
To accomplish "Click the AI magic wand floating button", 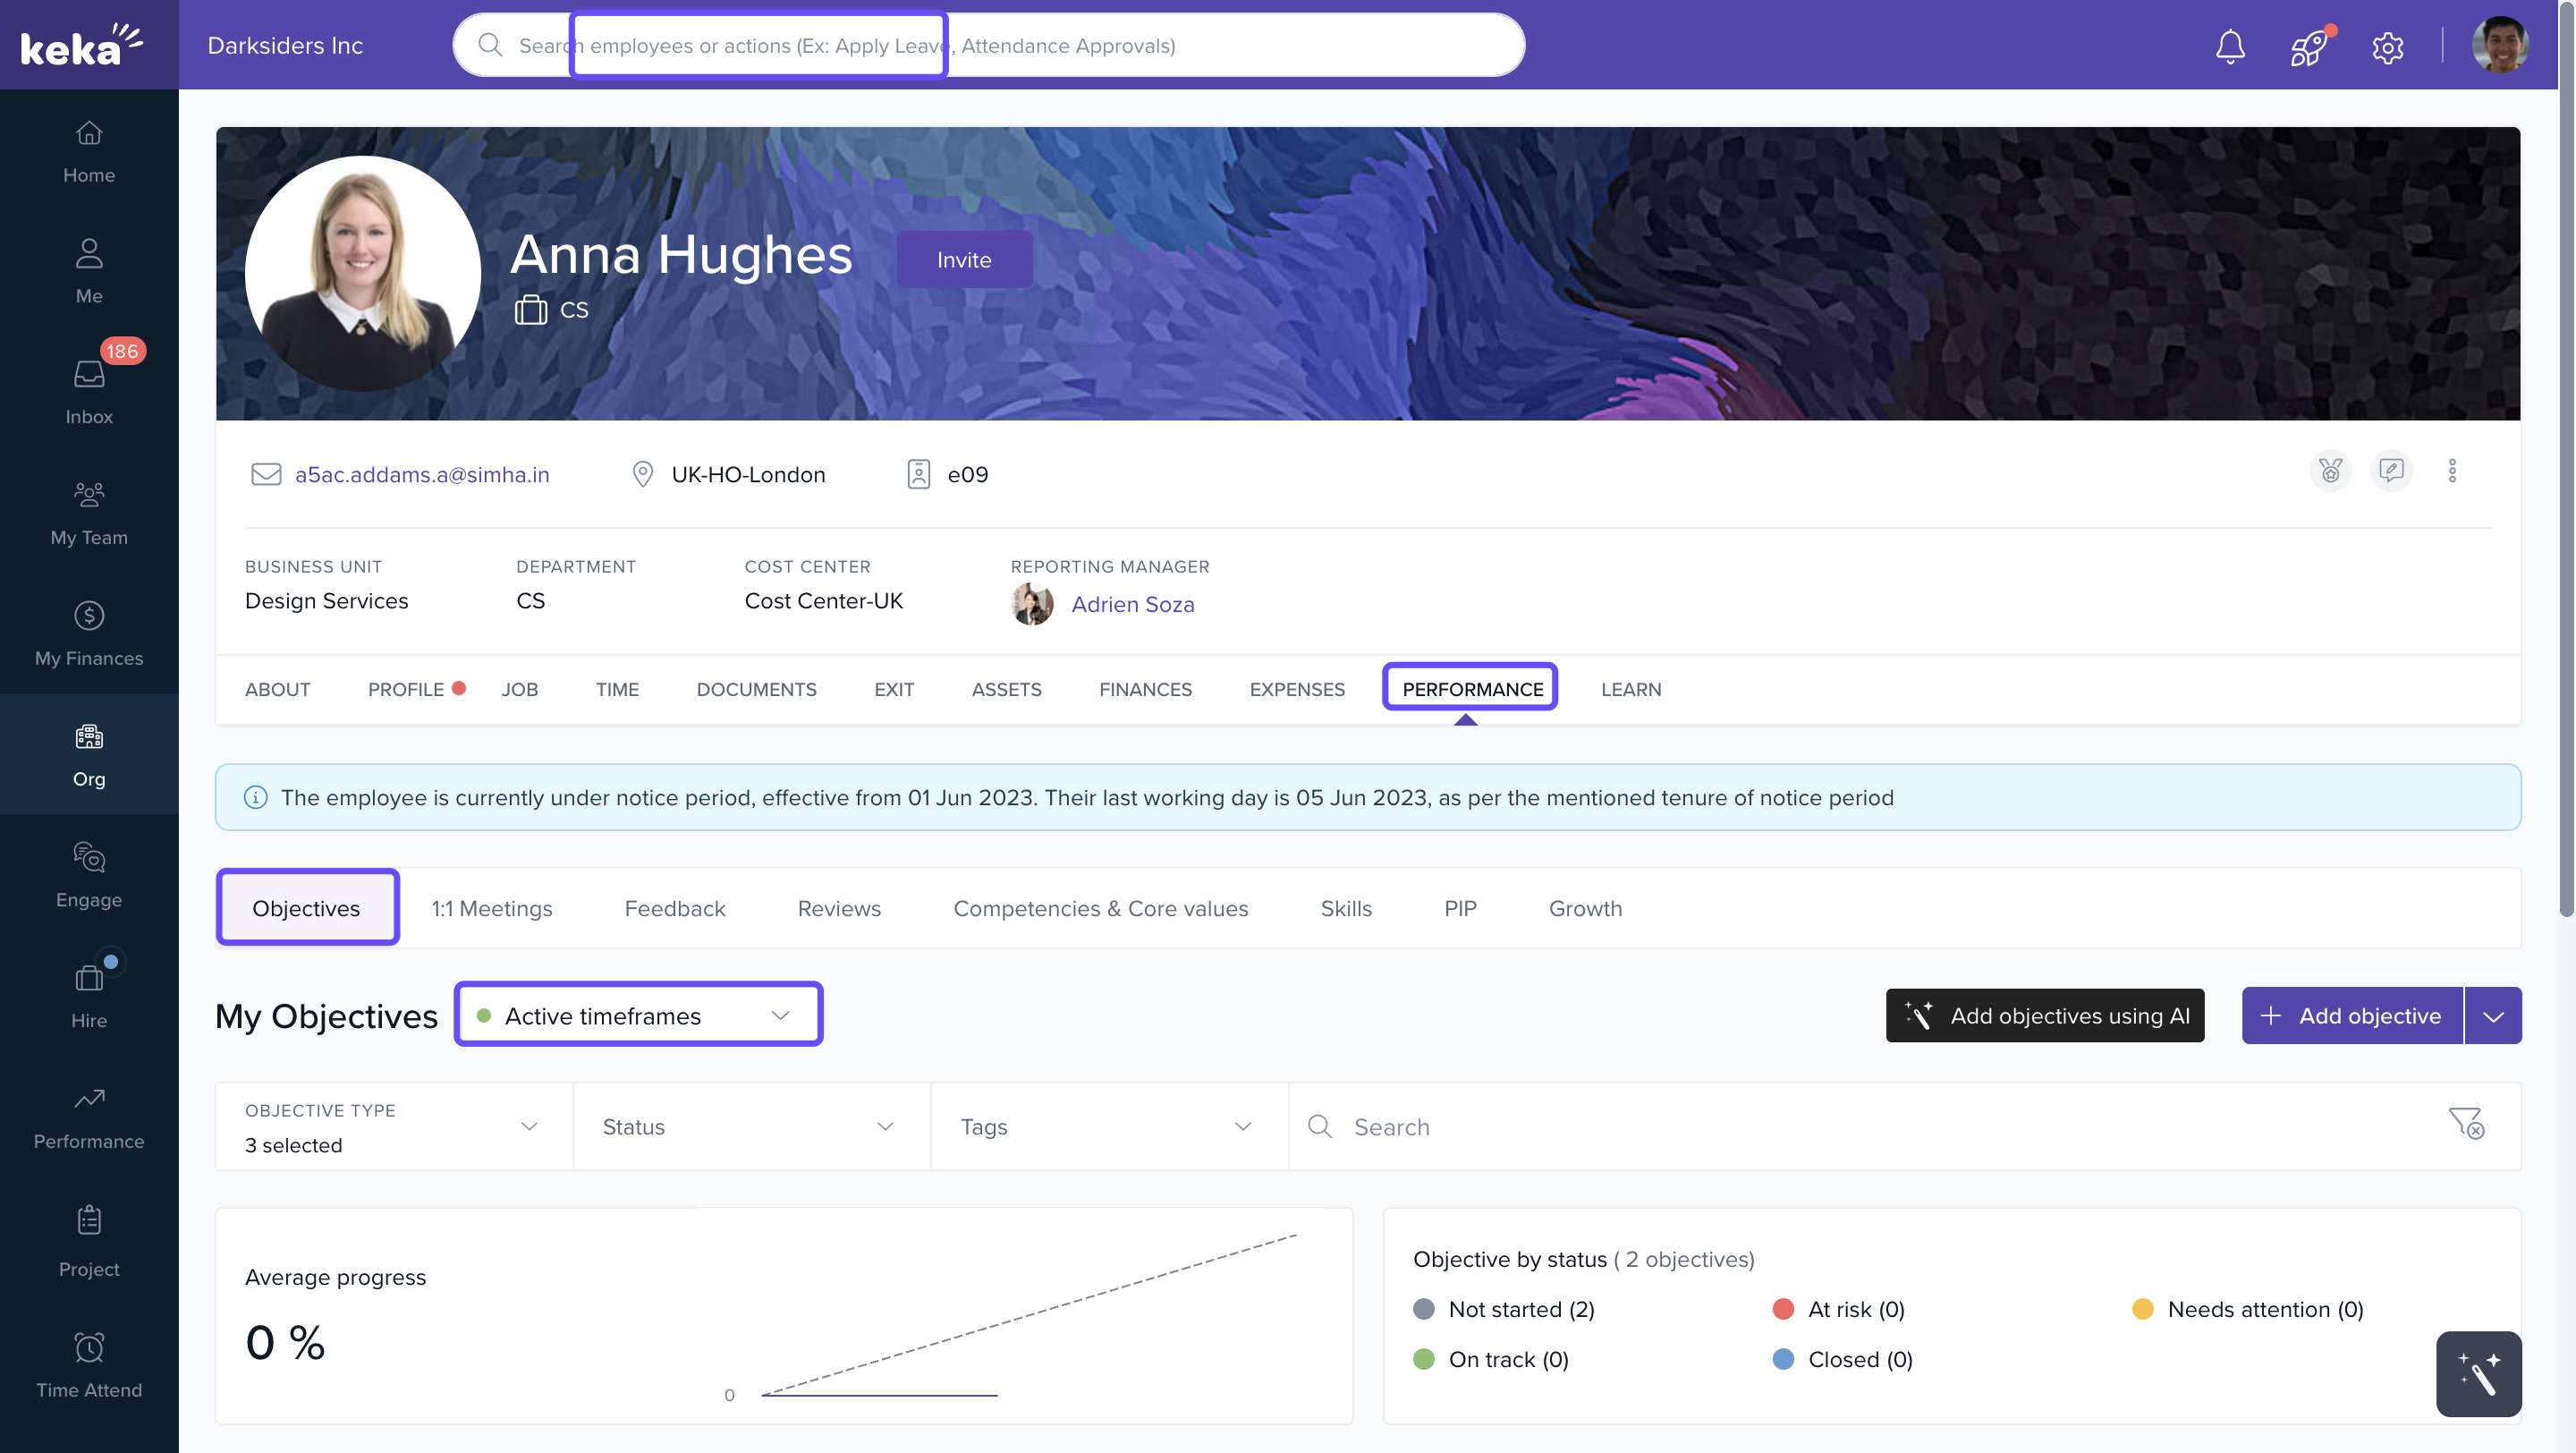I will pos(2478,1373).
